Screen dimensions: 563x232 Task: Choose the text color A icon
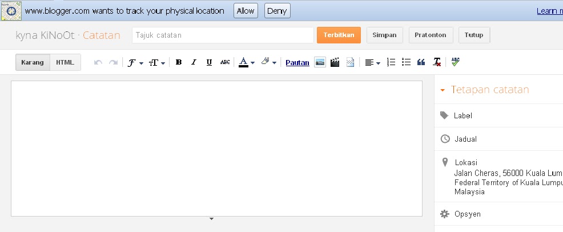pyautogui.click(x=243, y=62)
